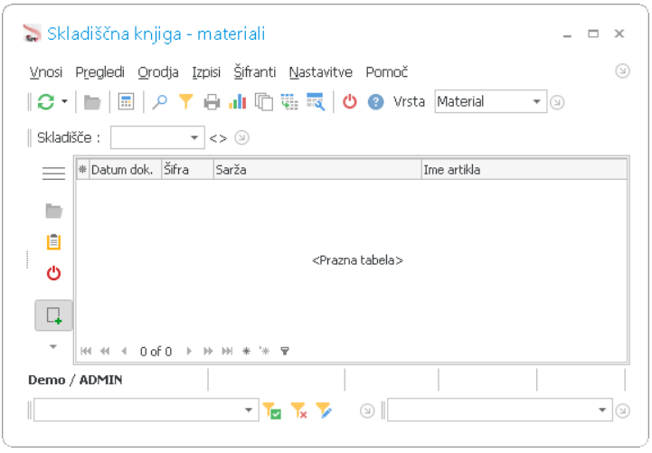Click the bookmark asterisk in navigator
Screen dimensions: 652x453
[x=246, y=351]
